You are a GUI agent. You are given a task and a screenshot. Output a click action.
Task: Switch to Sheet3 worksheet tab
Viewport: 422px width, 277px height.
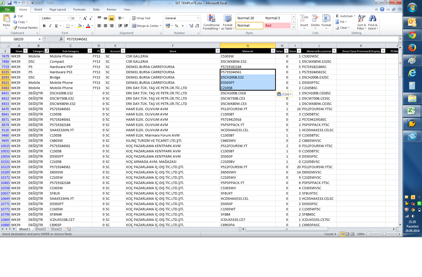coord(56,229)
